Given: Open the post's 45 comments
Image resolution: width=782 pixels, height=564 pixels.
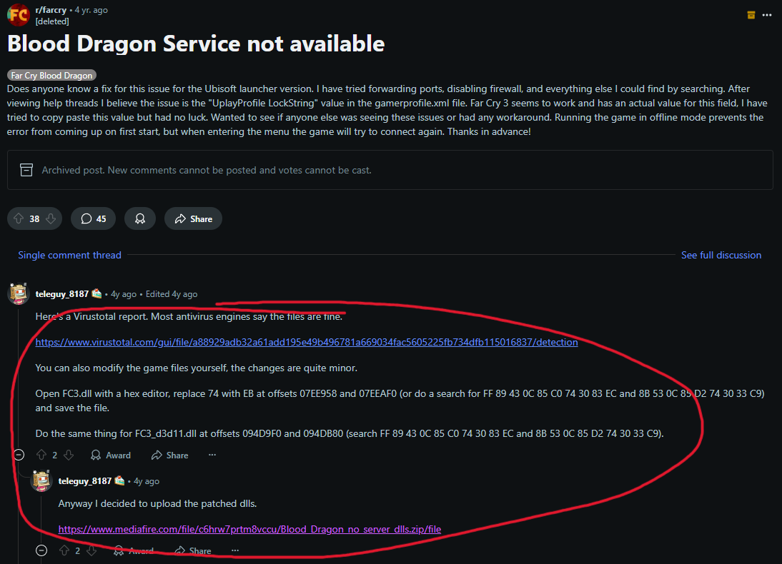Looking at the screenshot, I should point(93,218).
